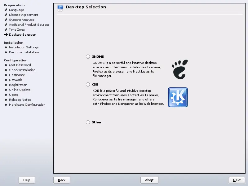Click the Desktop Selection monitor icon
The image size is (248, 186).
(60, 7)
